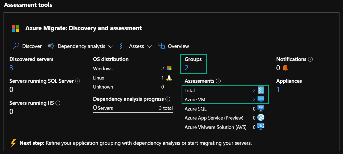Click the Azure VMware Solution (AVS) count 0
Image resolution: width=343 pixels, height=154 pixels.
coord(254,127)
